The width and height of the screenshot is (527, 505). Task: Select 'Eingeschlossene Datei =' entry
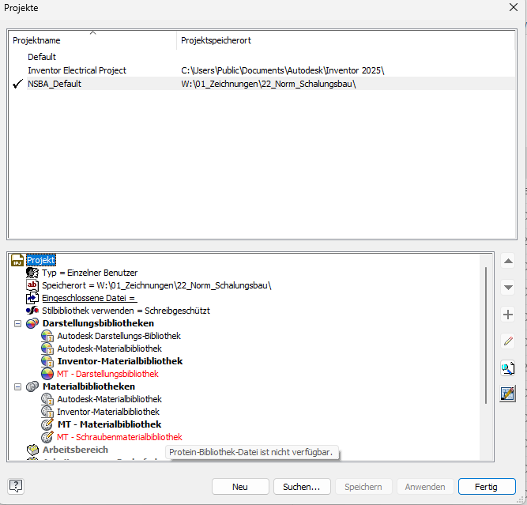point(89,298)
